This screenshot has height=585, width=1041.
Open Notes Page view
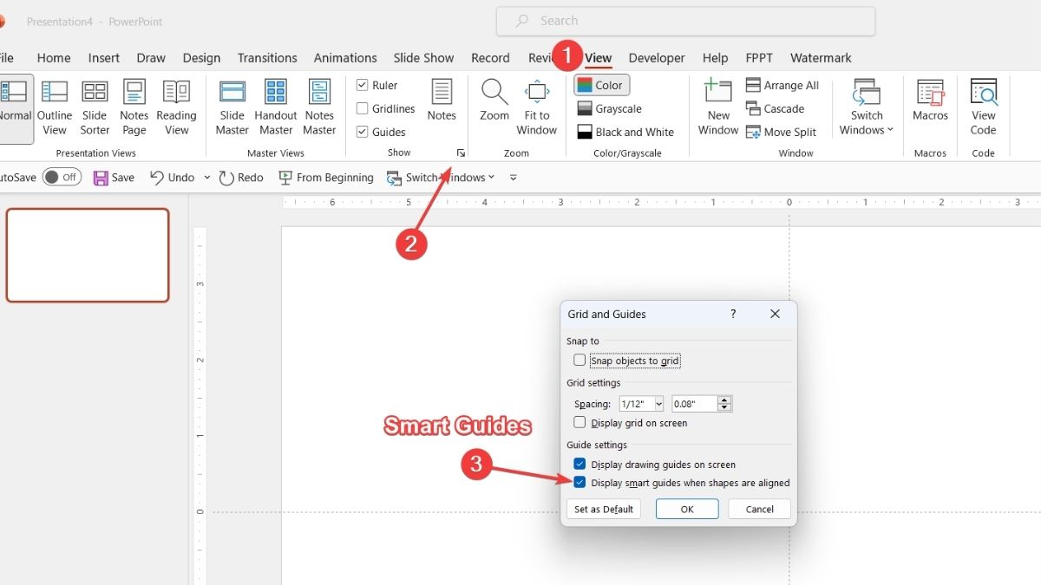[x=134, y=107]
